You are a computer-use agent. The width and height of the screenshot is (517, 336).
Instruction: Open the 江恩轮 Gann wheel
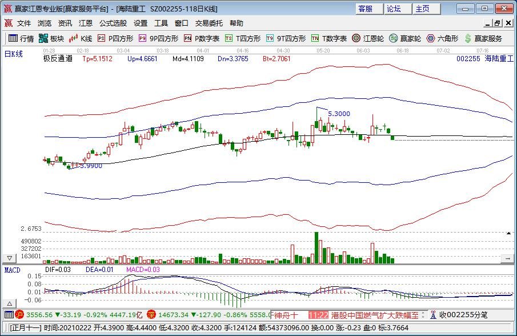point(368,39)
